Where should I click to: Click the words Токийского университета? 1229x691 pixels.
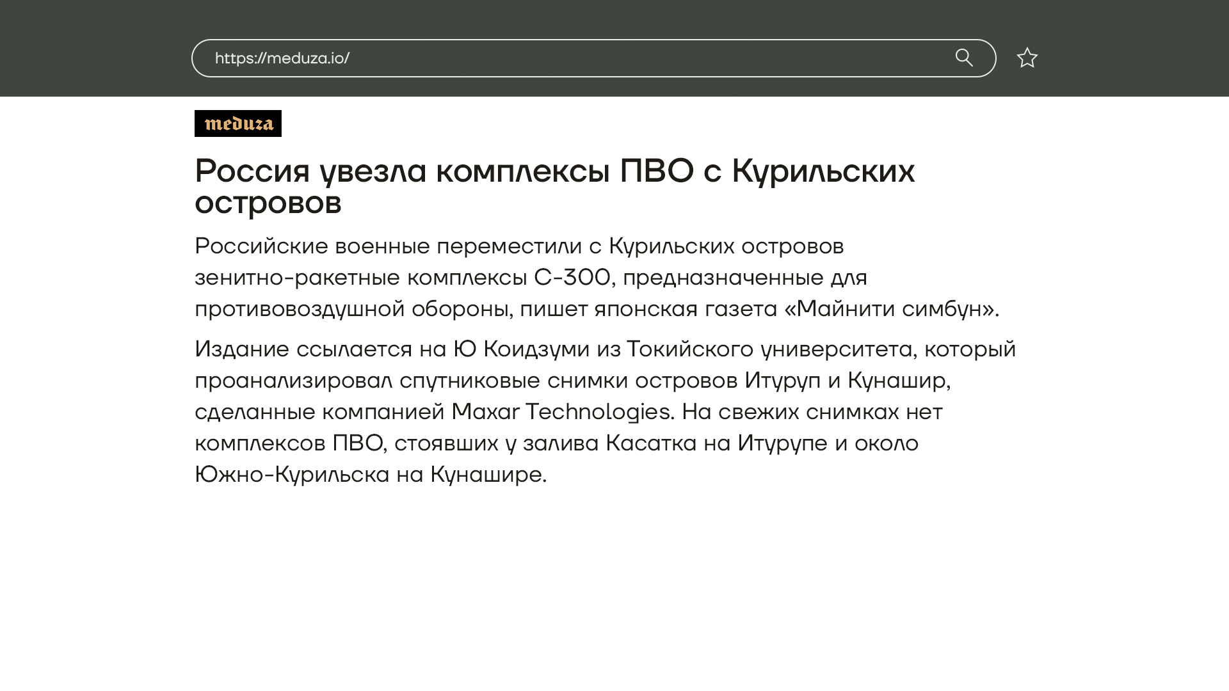click(x=769, y=349)
